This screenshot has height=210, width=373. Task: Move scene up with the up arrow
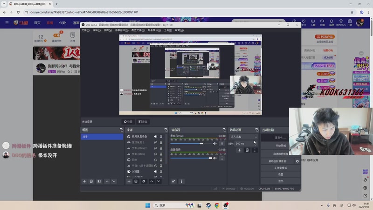click(107, 182)
